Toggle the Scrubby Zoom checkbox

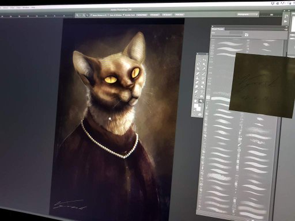[x=124, y=15]
